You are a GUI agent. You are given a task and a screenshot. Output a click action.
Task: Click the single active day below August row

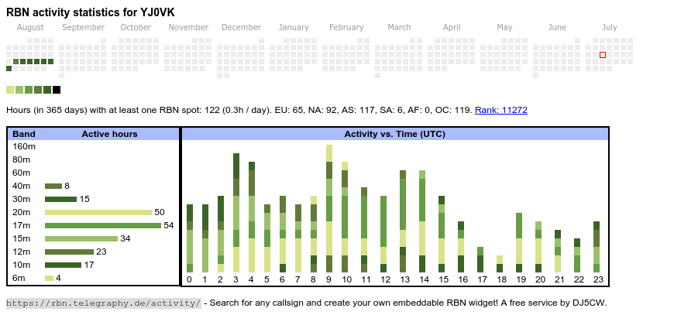(x=9, y=68)
